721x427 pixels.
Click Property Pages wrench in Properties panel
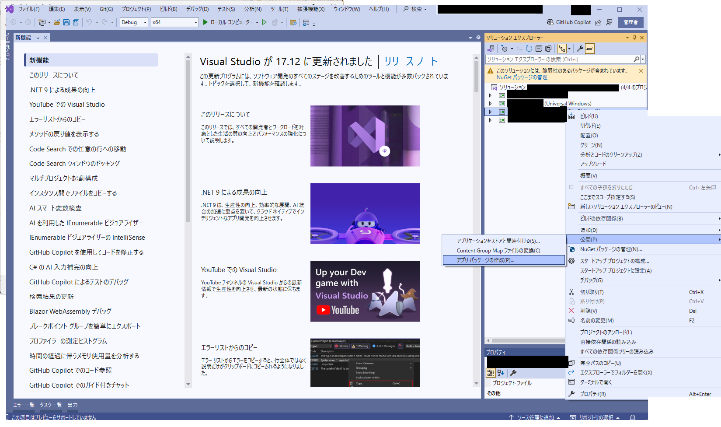pyautogui.click(x=513, y=373)
